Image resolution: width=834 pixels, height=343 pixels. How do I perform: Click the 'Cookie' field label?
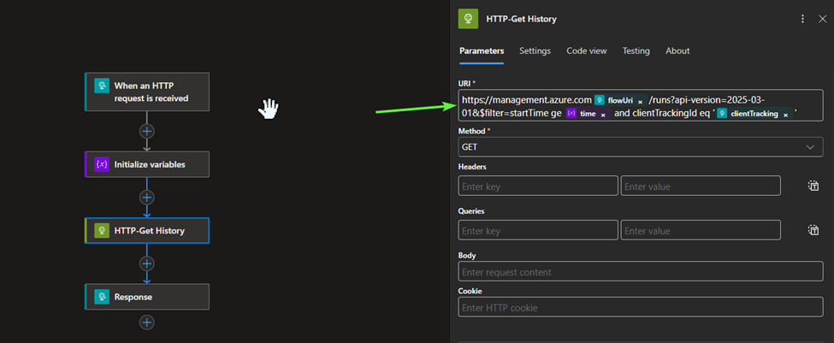tap(470, 291)
